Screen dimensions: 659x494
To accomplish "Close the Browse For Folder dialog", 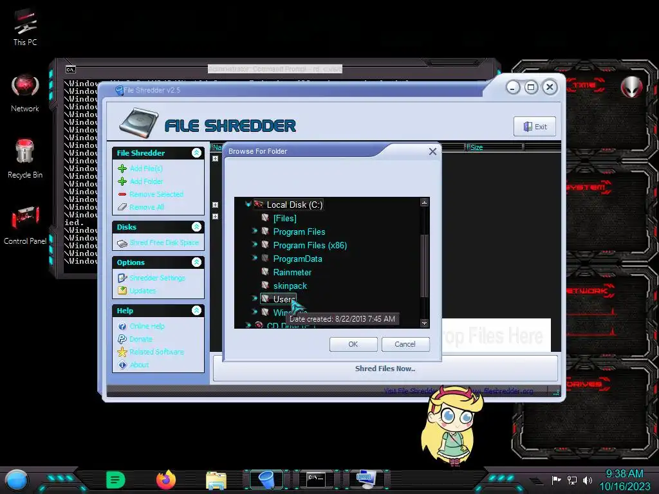I will coord(432,152).
